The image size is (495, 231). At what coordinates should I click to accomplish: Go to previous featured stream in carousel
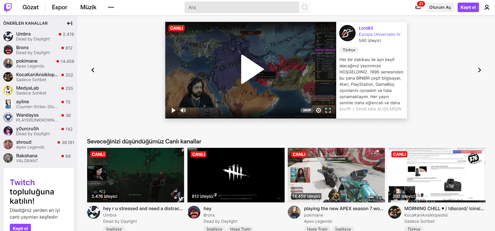[x=93, y=70]
